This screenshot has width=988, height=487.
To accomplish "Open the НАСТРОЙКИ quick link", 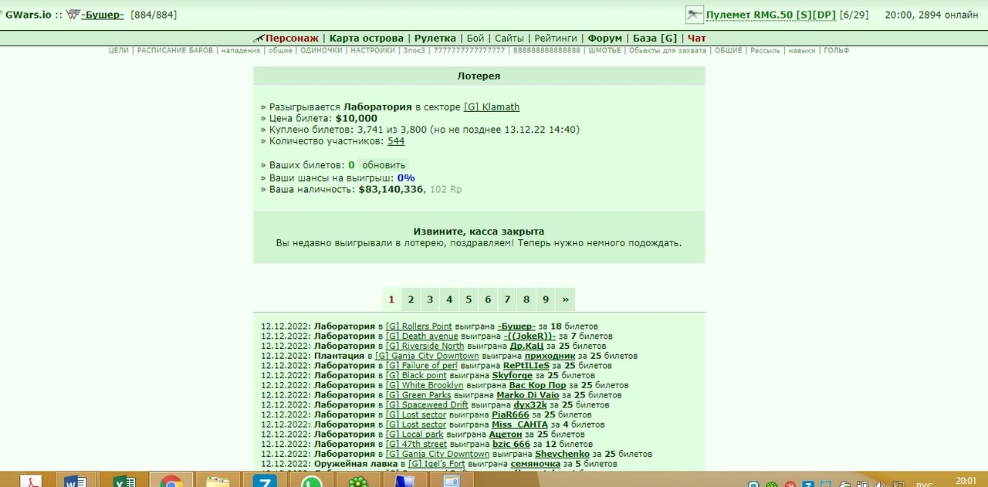I will coord(373,50).
